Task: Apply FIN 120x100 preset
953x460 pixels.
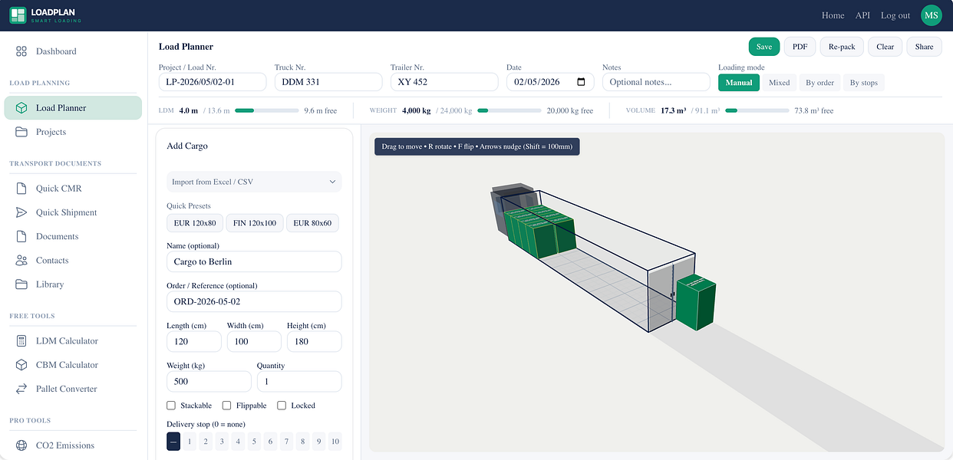Action: pyautogui.click(x=254, y=223)
